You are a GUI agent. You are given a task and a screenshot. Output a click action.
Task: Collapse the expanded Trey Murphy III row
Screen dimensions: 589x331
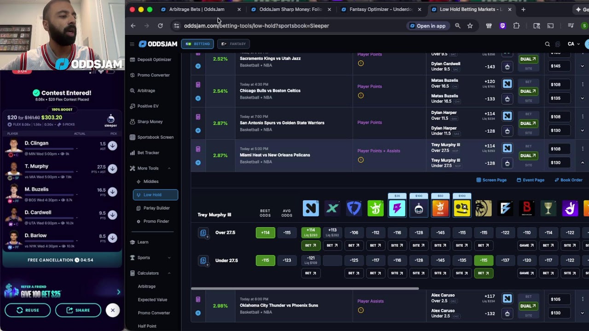click(583, 163)
